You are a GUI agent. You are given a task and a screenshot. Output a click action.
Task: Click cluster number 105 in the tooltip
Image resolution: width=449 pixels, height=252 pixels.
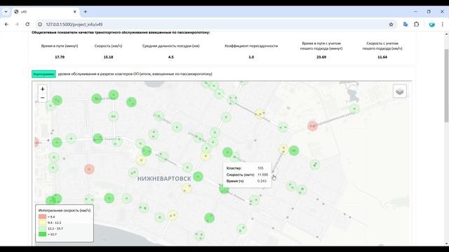[x=260, y=168]
